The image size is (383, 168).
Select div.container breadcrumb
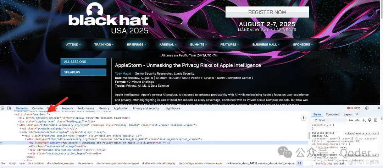pyautogui.click(x=35, y=163)
